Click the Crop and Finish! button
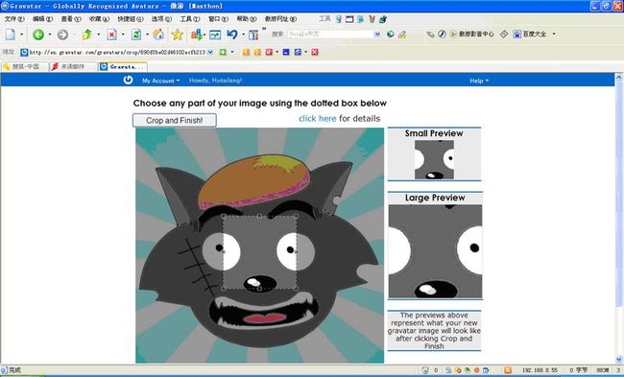Screen dimensions: 624x377 click(x=175, y=120)
